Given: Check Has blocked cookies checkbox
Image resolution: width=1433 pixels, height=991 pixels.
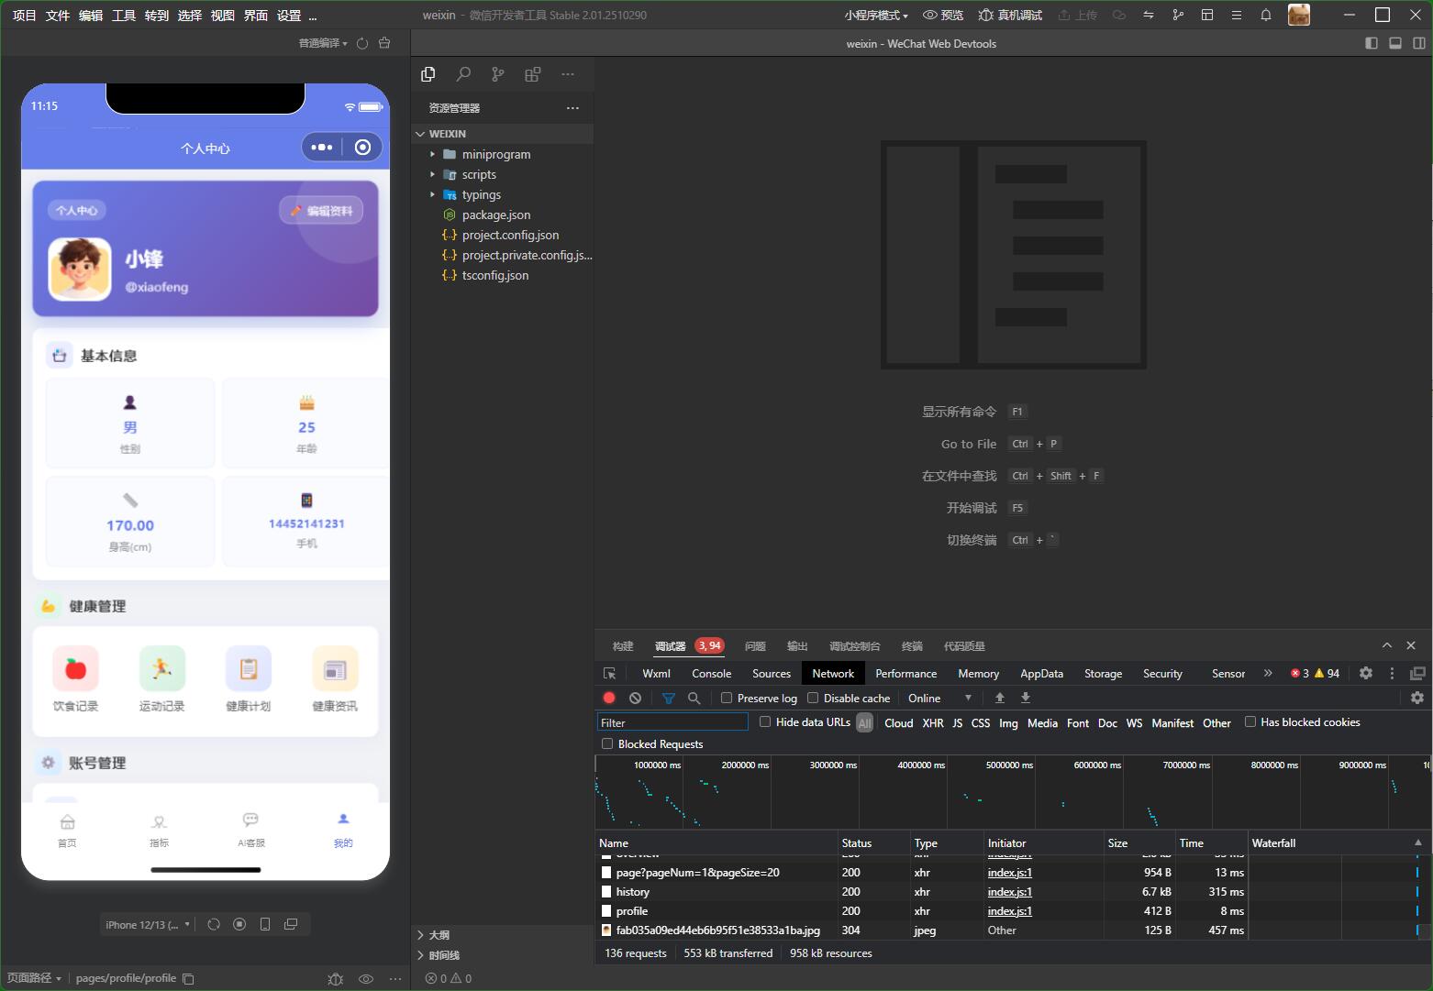Looking at the screenshot, I should click(x=1250, y=721).
